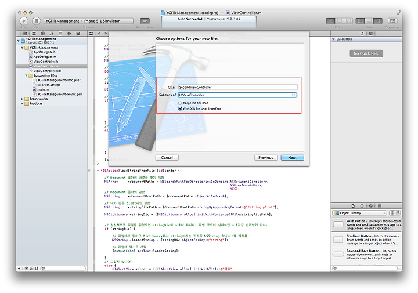Screen dimensions: 418x293
Task: Show the File inspector in utilities
Action: click(x=362, y=34)
